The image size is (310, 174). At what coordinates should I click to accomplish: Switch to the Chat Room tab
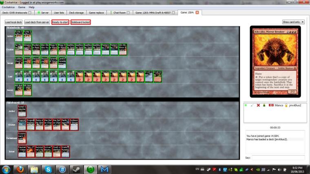coord(120,13)
